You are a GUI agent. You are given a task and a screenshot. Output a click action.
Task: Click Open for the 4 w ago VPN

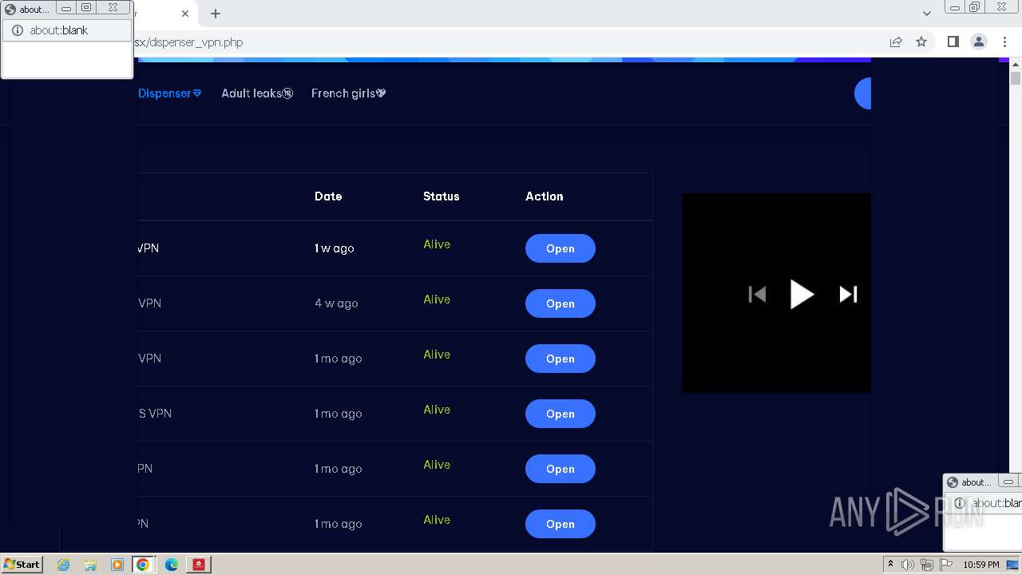point(560,303)
